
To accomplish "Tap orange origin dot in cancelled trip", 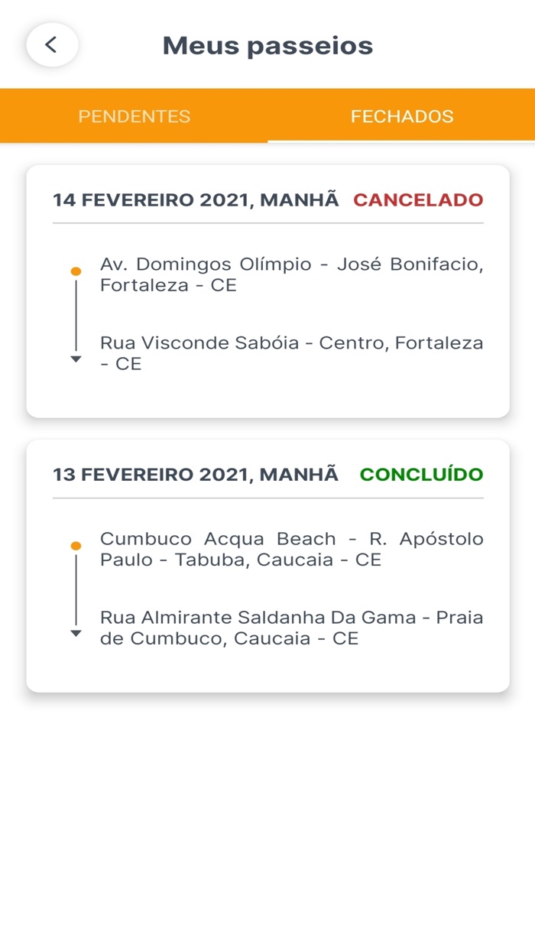I will coord(76,271).
